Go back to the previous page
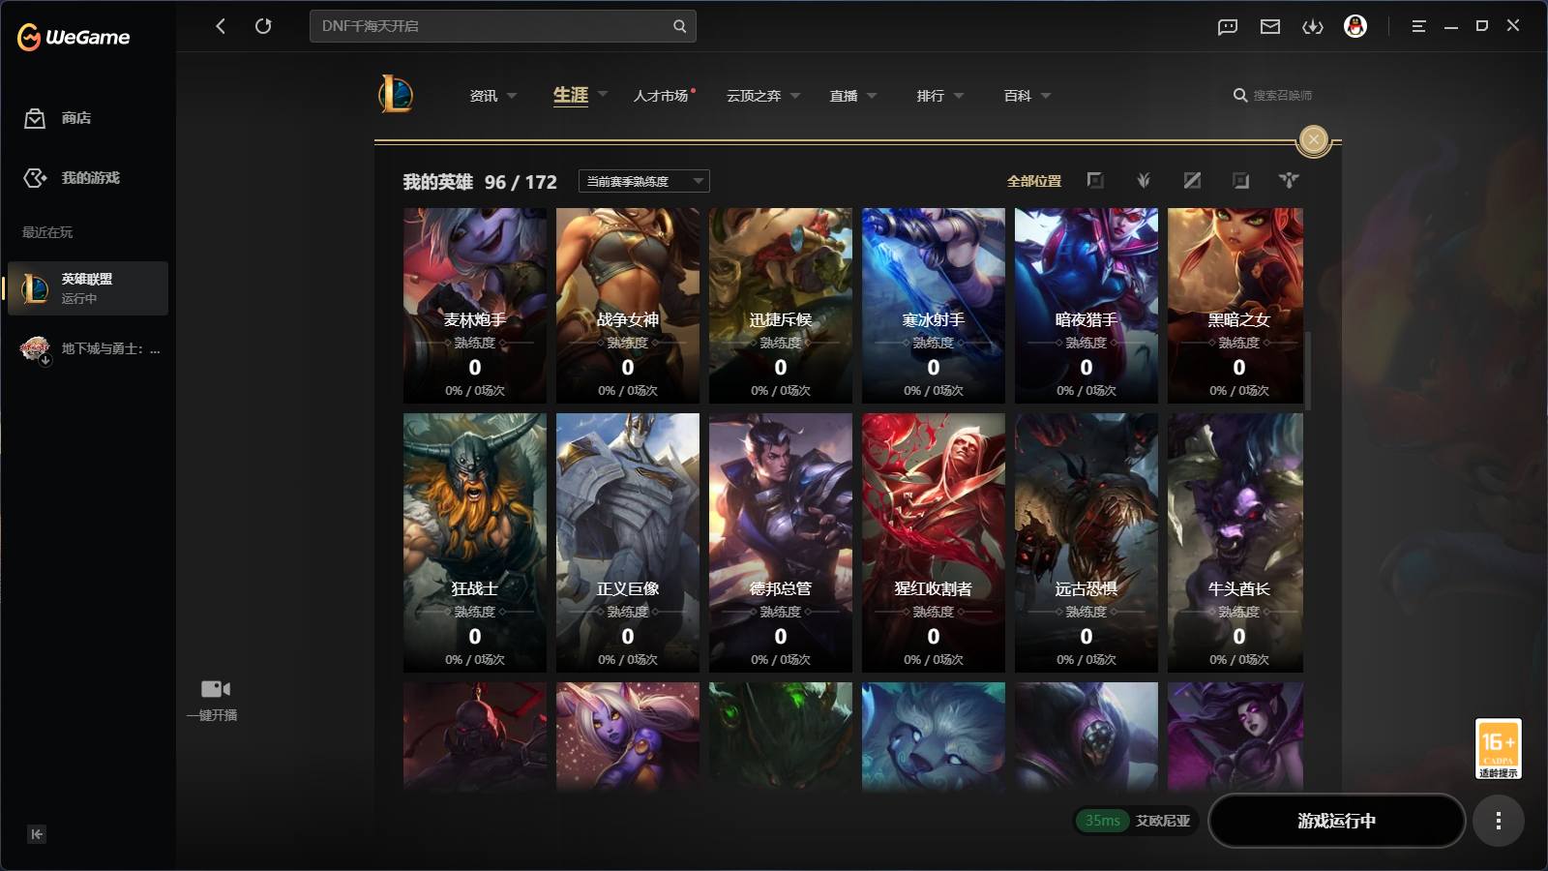Screen dimensions: 1548x871 (221, 26)
